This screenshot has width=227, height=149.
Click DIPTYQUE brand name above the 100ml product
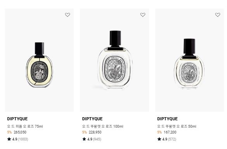click(x=92, y=119)
